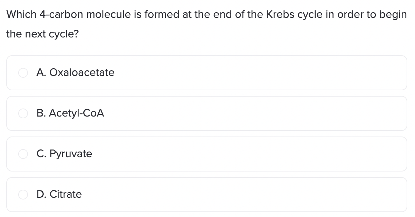Click the 'D.' letter prefix
The image size is (415, 217).
click(x=42, y=194)
